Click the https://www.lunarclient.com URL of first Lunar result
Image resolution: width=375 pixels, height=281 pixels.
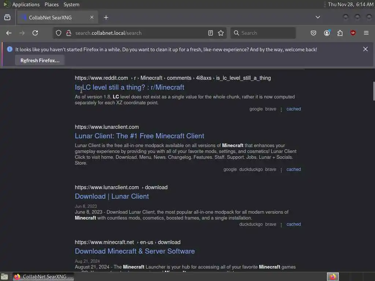click(107, 127)
